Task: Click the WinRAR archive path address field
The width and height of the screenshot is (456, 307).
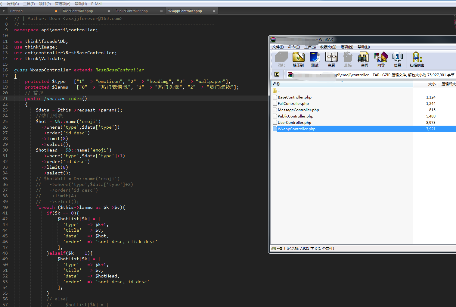Action: point(371,75)
